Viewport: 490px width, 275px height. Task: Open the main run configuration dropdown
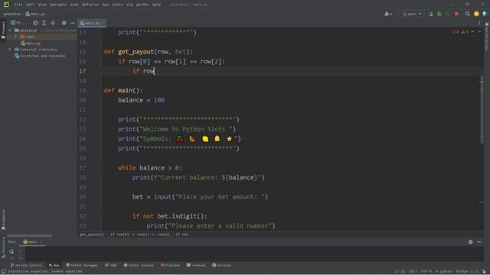[x=412, y=14]
